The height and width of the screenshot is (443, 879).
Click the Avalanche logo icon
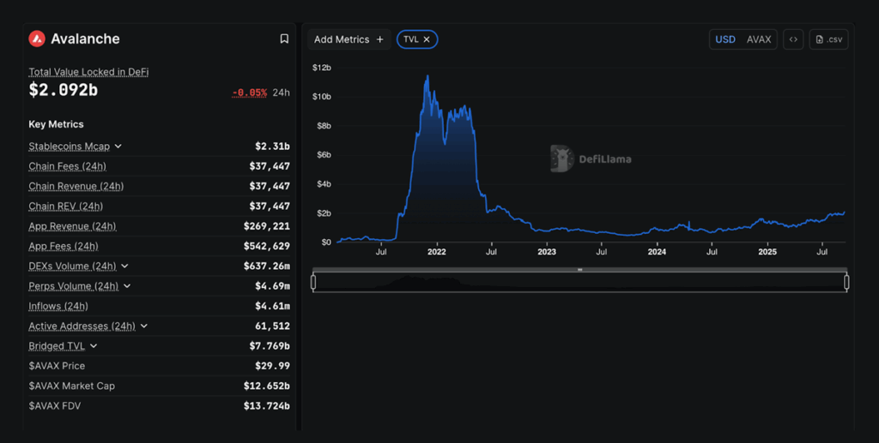[37, 39]
